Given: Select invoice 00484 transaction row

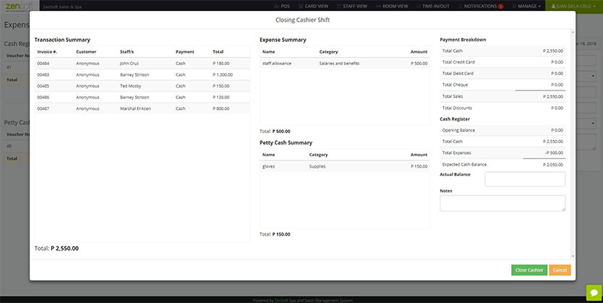Looking at the screenshot, I should 142,64.
